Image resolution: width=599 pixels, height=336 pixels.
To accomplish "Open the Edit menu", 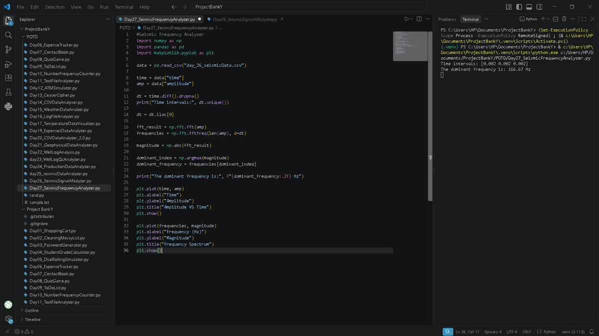I will [34, 7].
